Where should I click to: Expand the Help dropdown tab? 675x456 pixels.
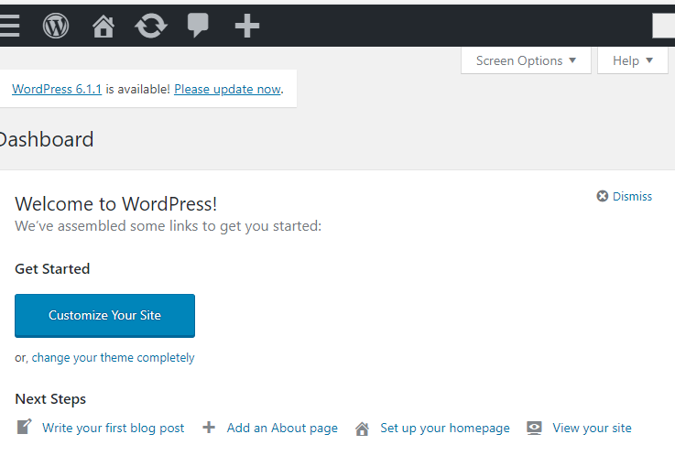point(634,60)
